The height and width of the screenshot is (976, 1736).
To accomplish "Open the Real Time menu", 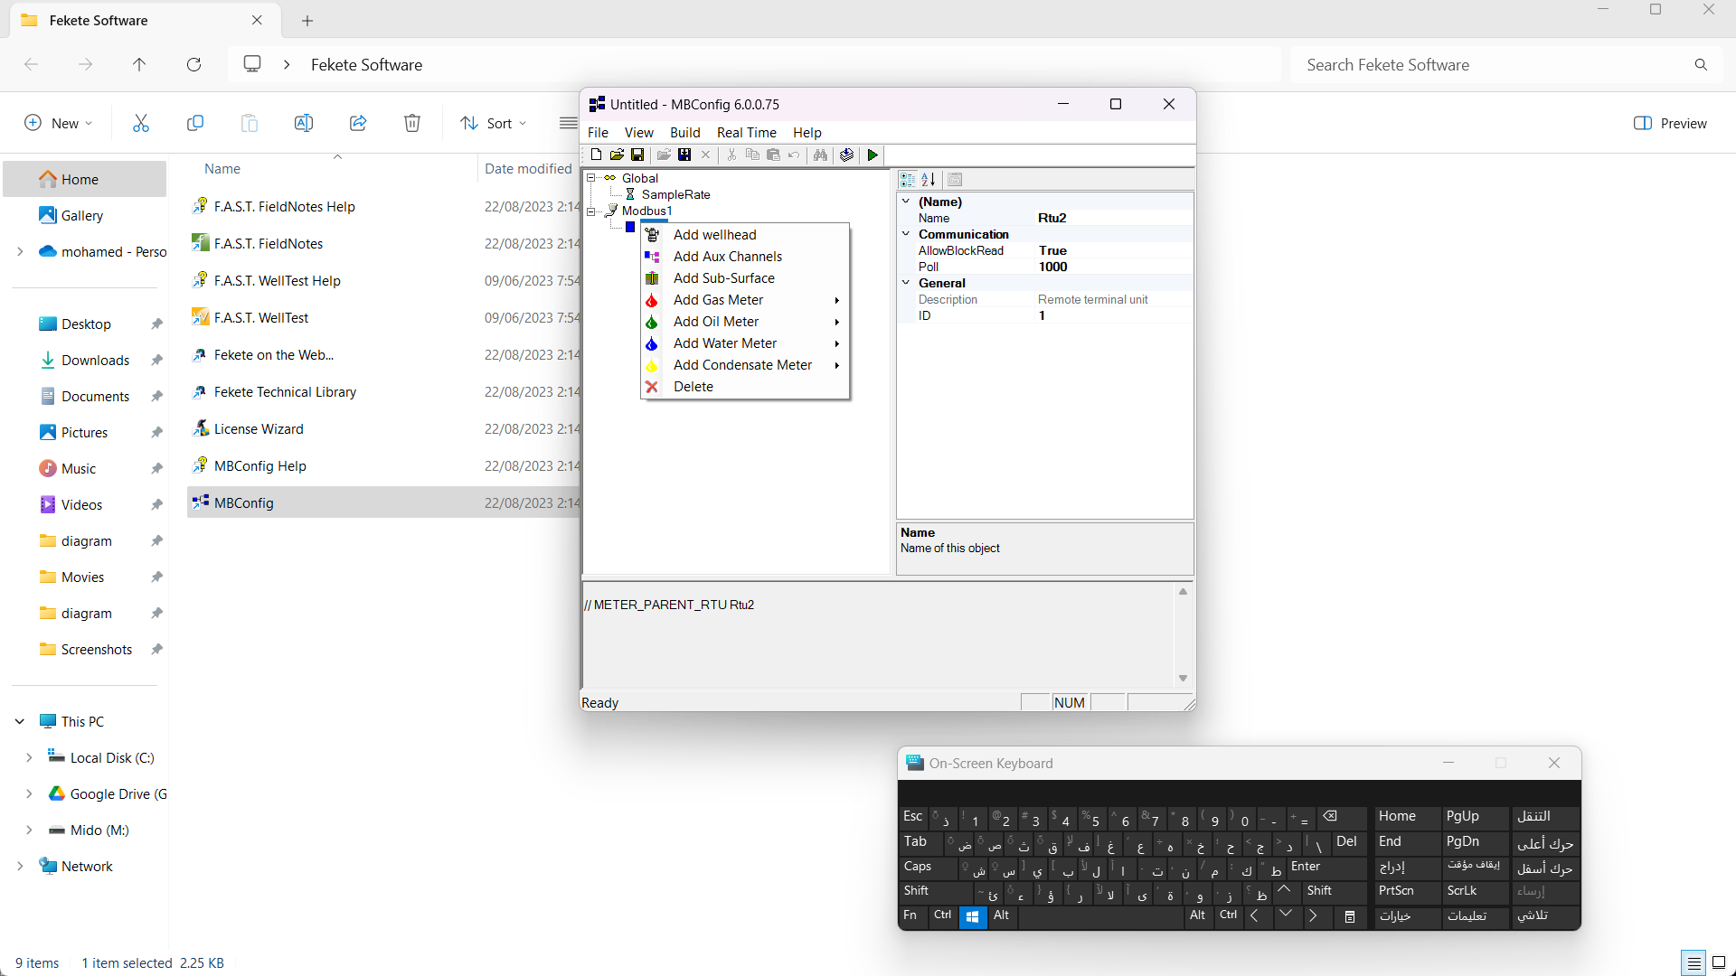I will [746, 132].
